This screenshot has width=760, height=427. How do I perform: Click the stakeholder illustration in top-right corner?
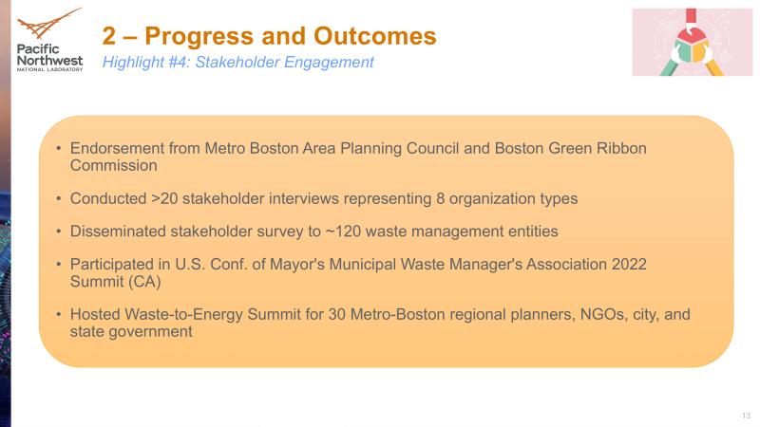[x=692, y=42]
